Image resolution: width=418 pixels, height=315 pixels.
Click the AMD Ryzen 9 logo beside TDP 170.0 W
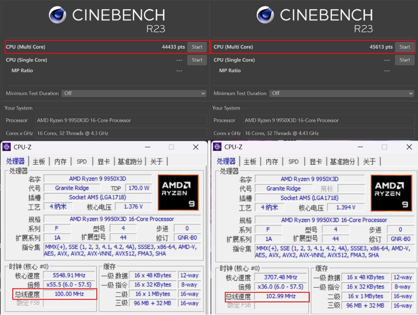(x=178, y=192)
